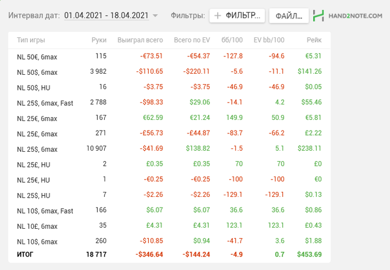Select the NL 25£, HU row
Viewport: 390px width, 270px height.
169,165
